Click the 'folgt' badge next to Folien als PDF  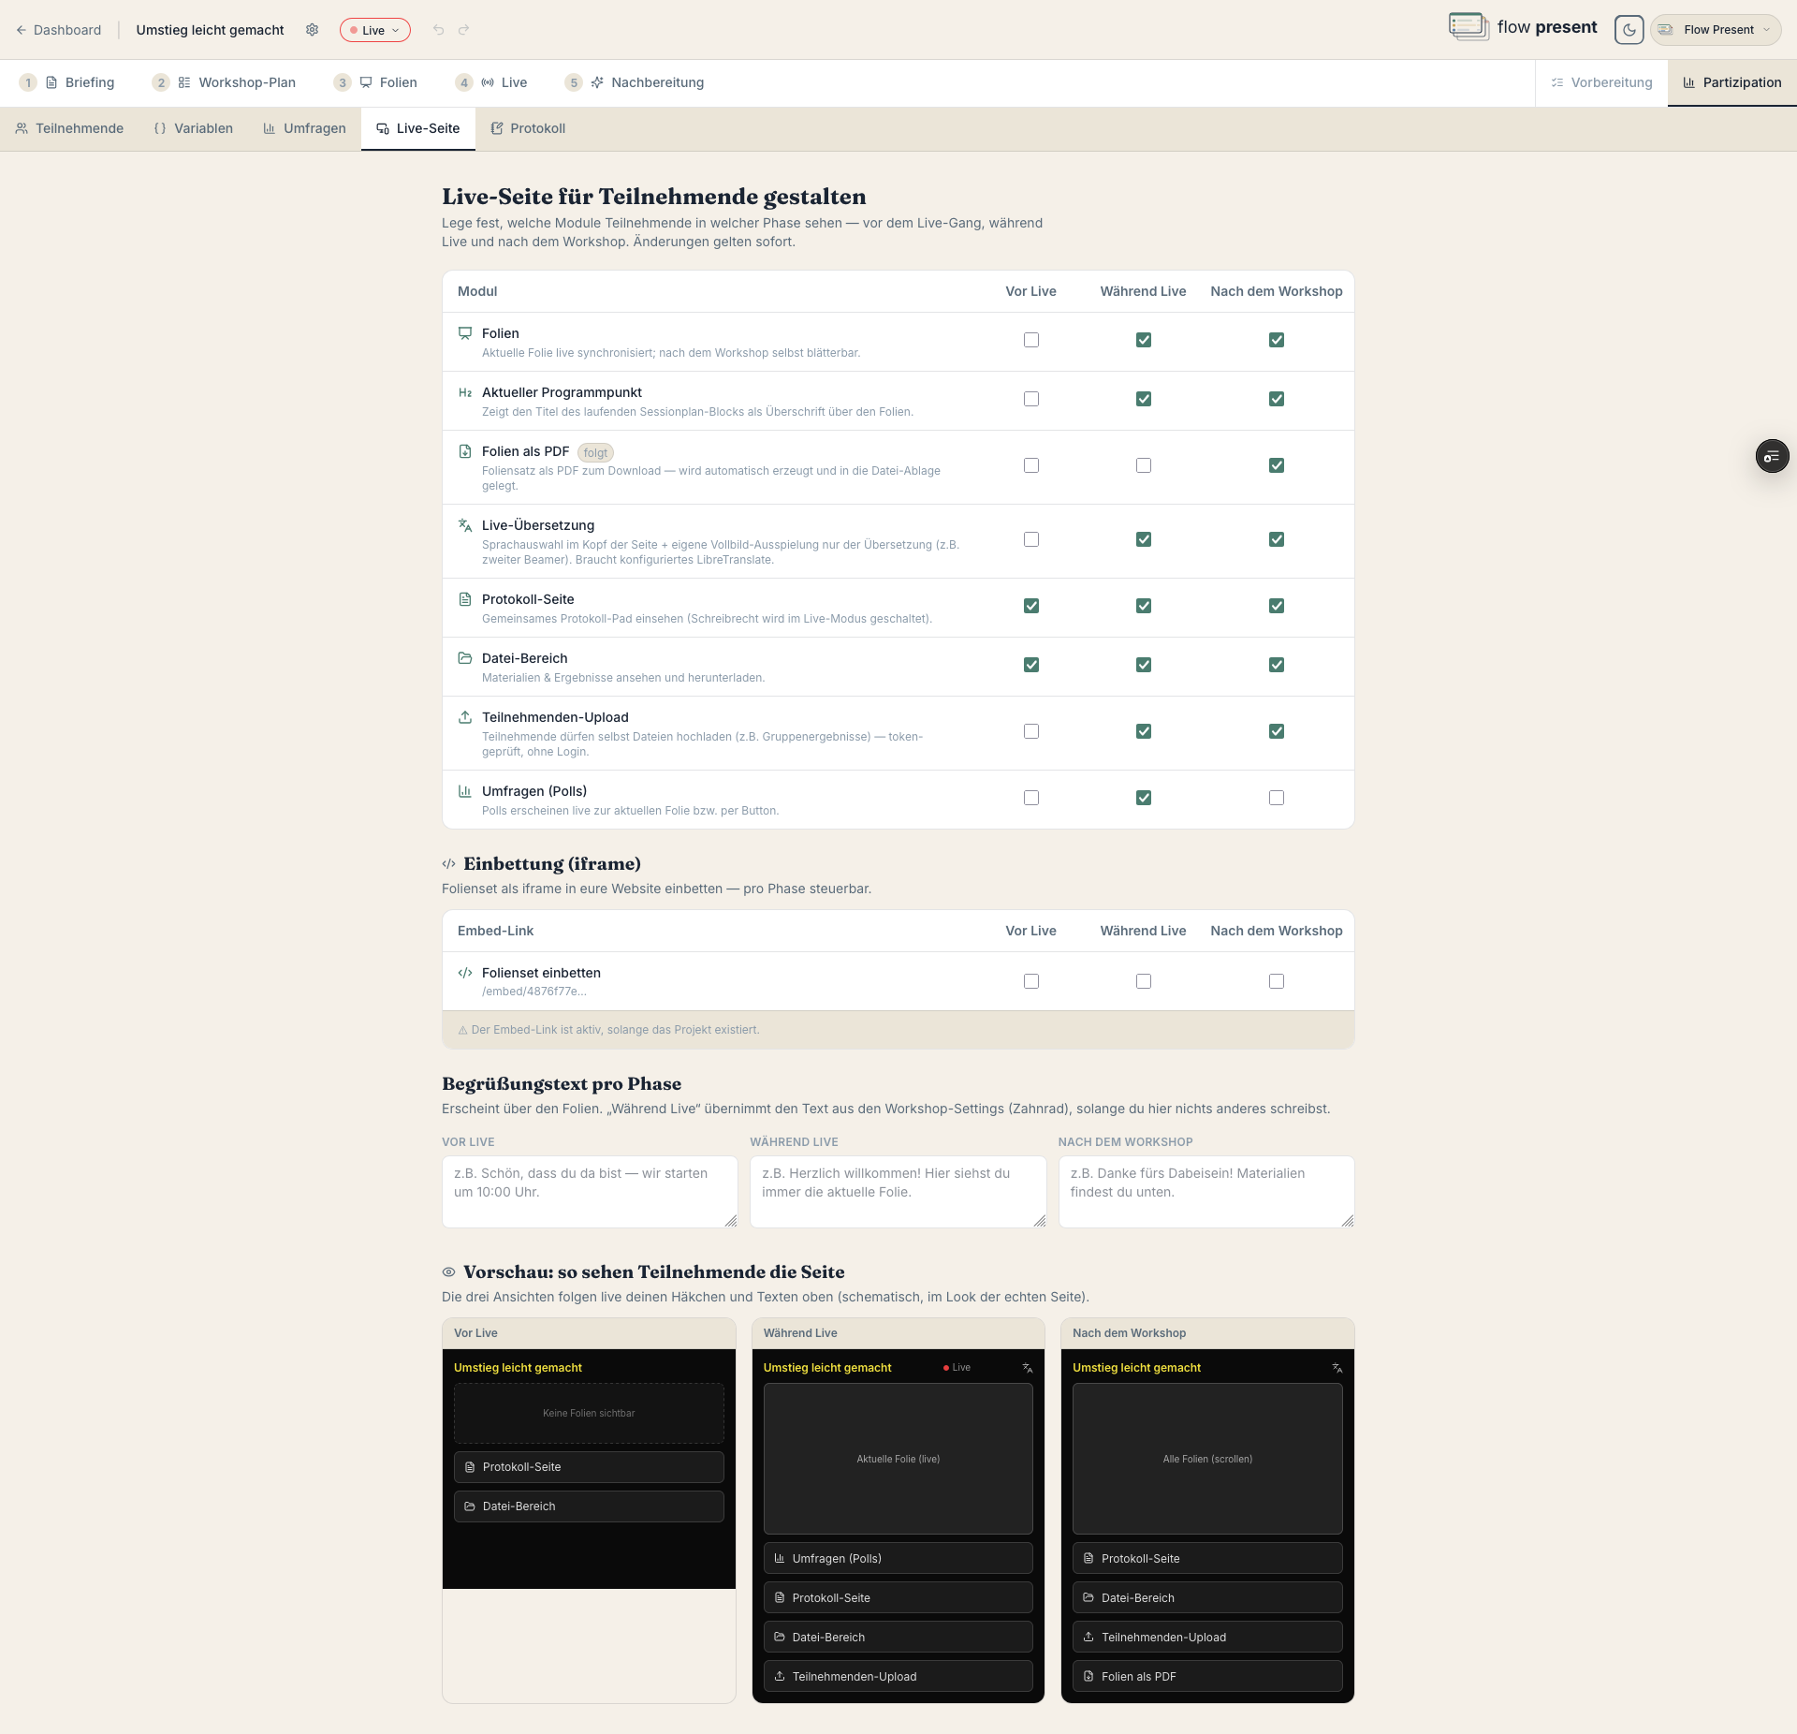(595, 453)
